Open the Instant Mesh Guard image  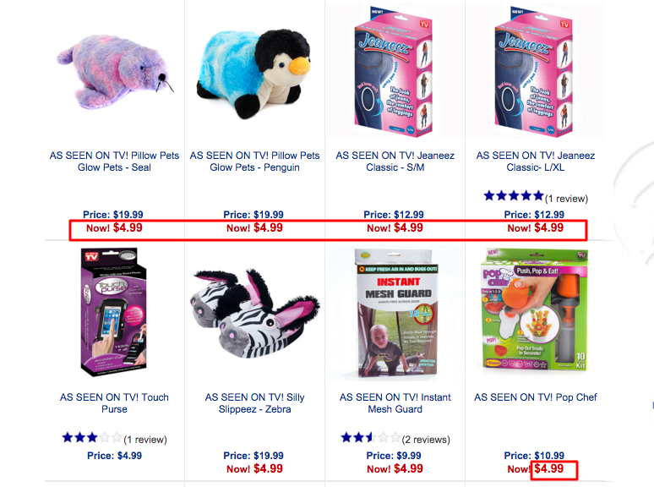[x=395, y=314]
